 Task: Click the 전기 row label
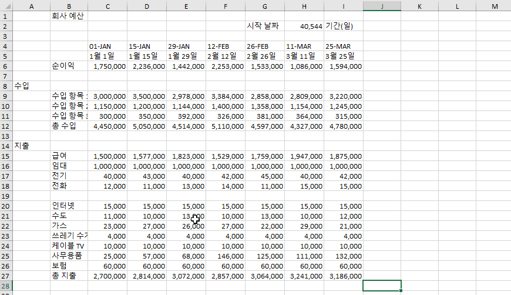(x=69, y=176)
